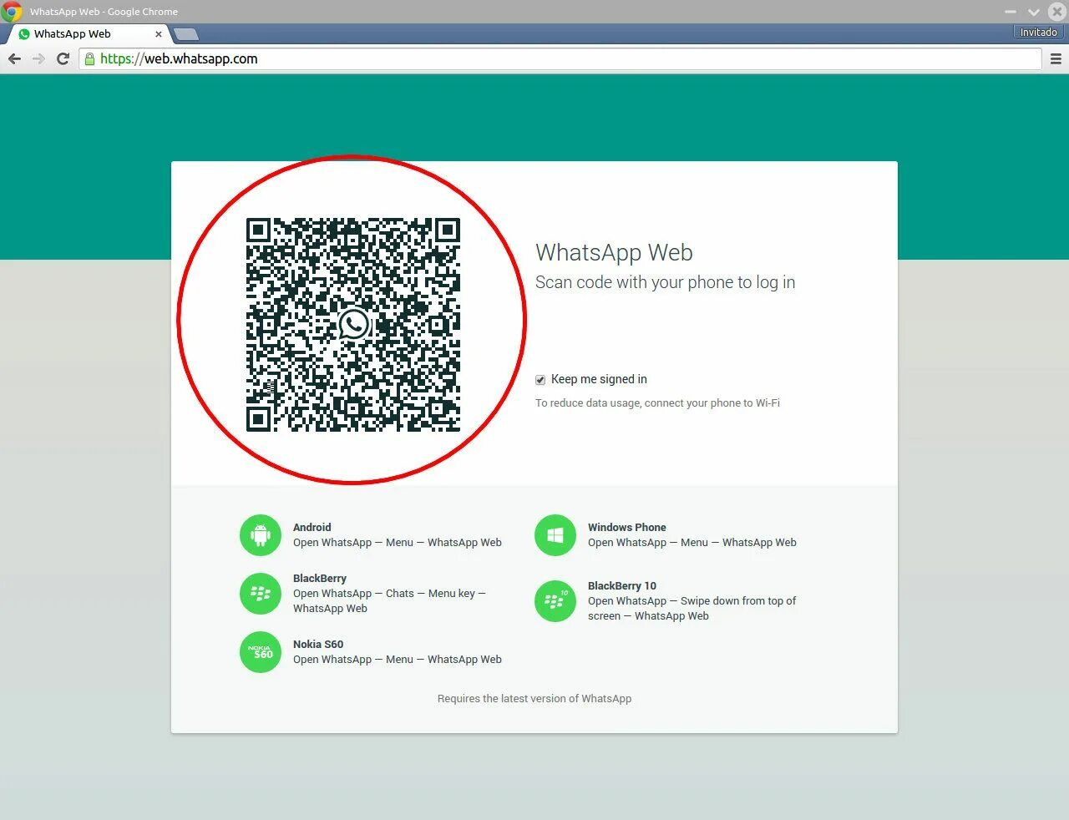Click Nokia S60's Open WhatsApp instructions

click(398, 659)
